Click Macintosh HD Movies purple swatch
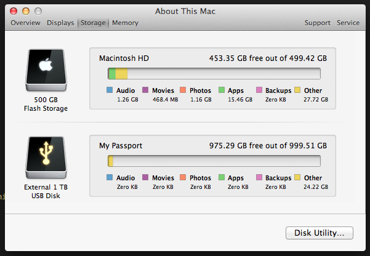 point(145,90)
